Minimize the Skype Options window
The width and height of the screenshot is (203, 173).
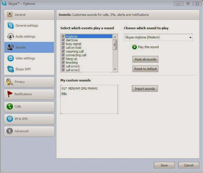(178, 3)
